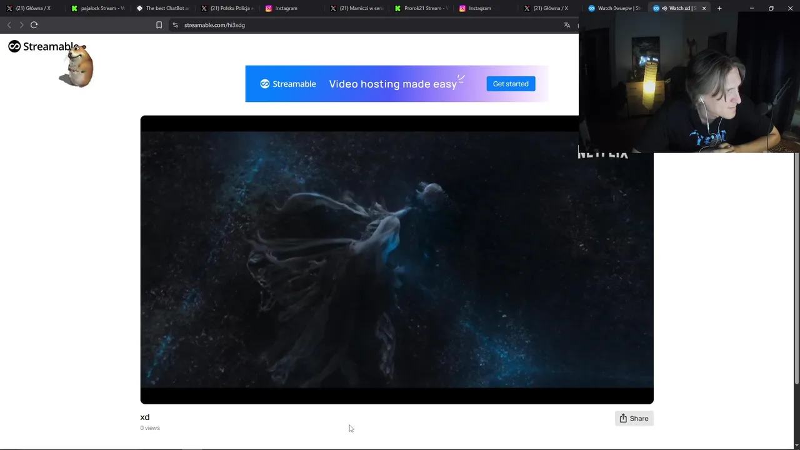The width and height of the screenshot is (800, 450).
Task: Open the second Instagram tab
Action: point(486,8)
